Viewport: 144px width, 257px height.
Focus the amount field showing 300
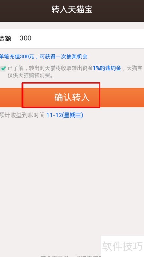point(72,39)
